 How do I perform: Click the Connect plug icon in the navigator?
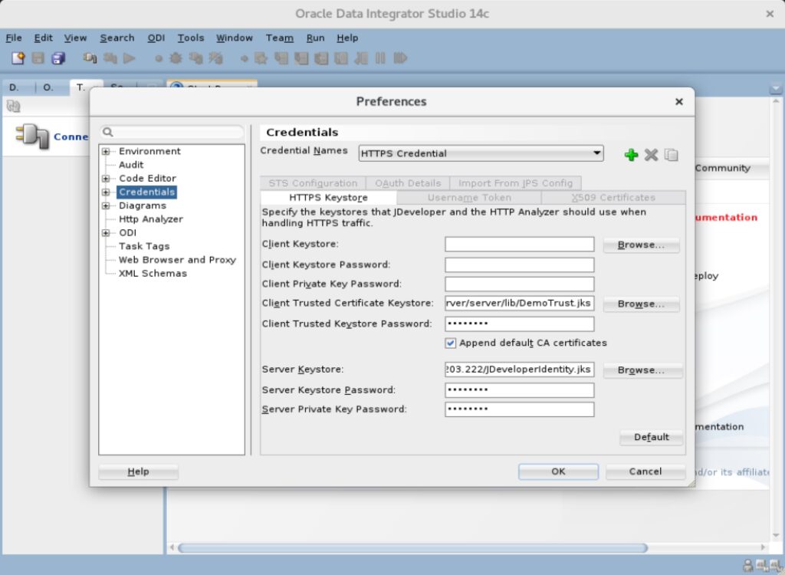pyautogui.click(x=32, y=136)
